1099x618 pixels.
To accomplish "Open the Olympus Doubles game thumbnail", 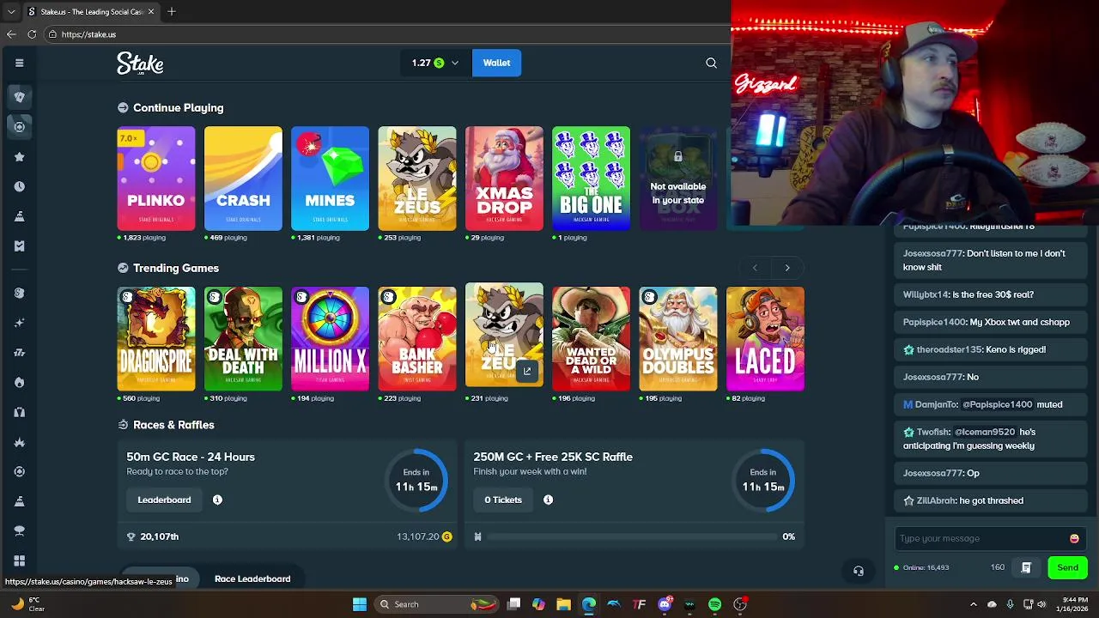I will point(678,339).
